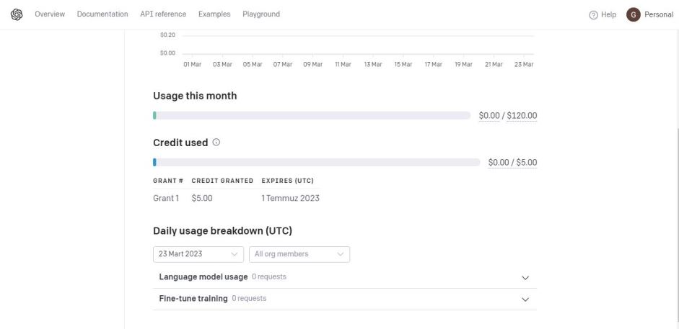
Task: Click the $120.00 usage limit
Action: [522, 116]
